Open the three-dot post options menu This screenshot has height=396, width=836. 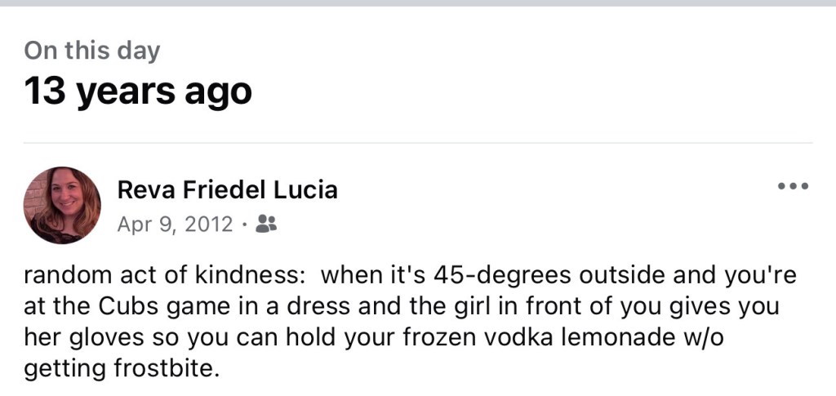tap(793, 187)
